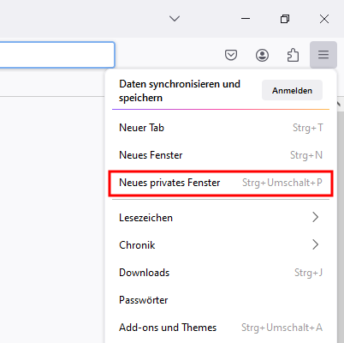The height and width of the screenshot is (343, 344).
Task: Select Neuer Tab menu entry
Action: [221, 128]
